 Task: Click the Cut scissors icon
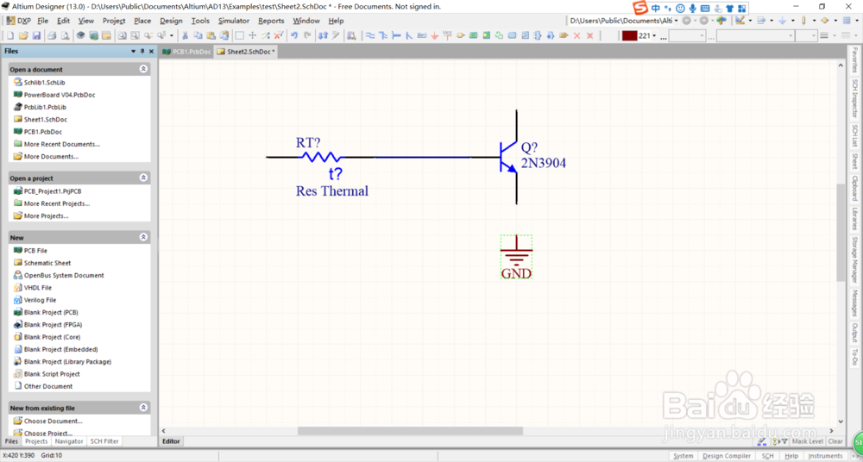coord(185,35)
